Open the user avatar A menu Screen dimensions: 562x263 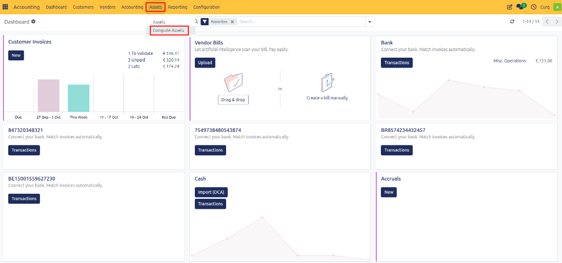[557, 7]
